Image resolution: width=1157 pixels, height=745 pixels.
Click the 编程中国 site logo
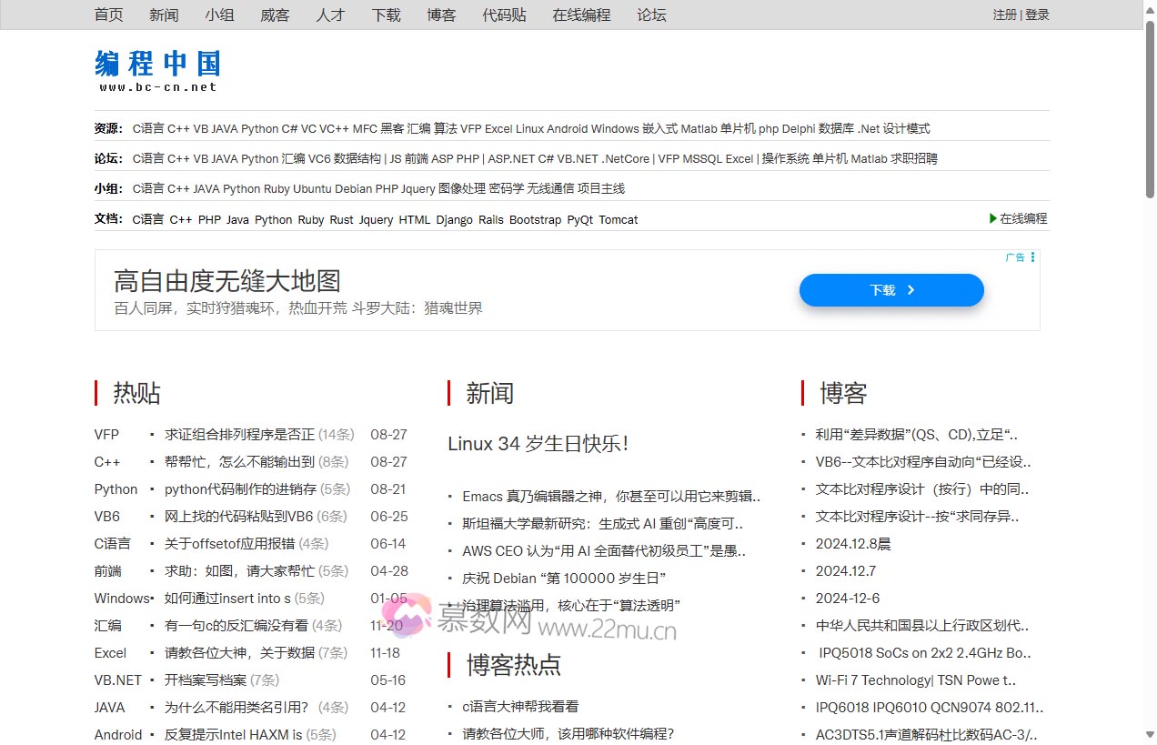[156, 65]
